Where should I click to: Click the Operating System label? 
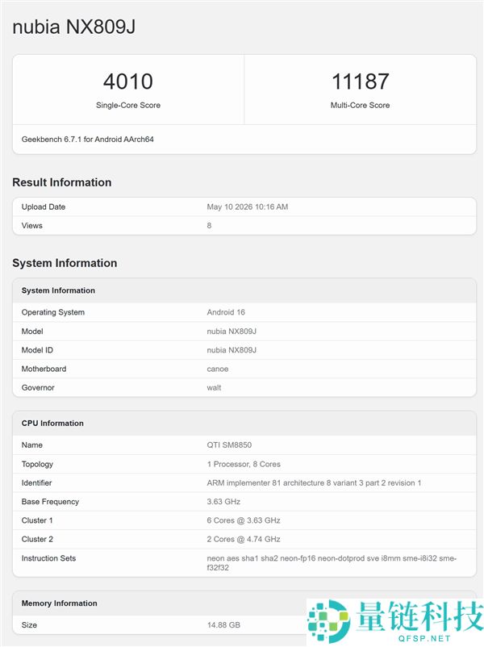coord(52,312)
